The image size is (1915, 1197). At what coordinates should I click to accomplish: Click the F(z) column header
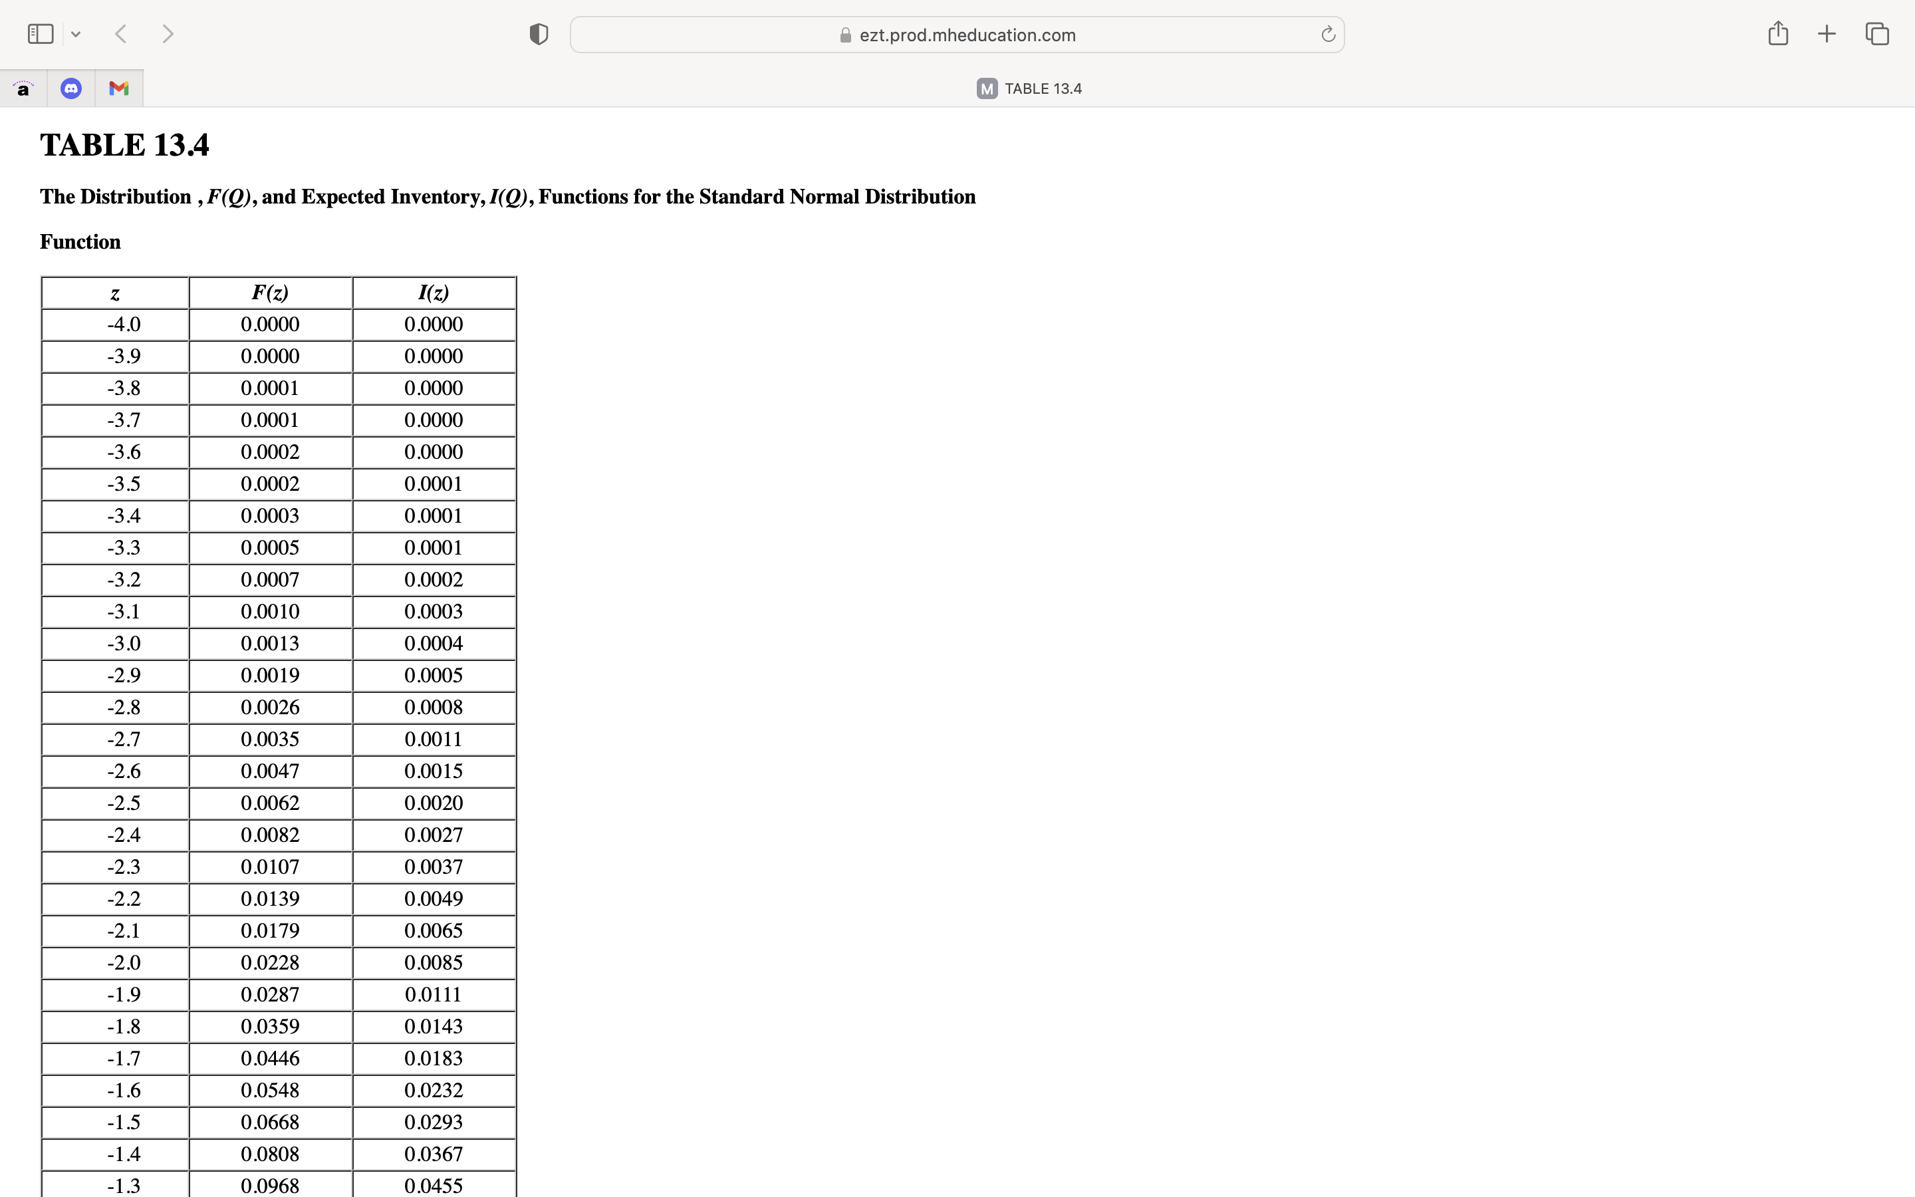(x=270, y=292)
